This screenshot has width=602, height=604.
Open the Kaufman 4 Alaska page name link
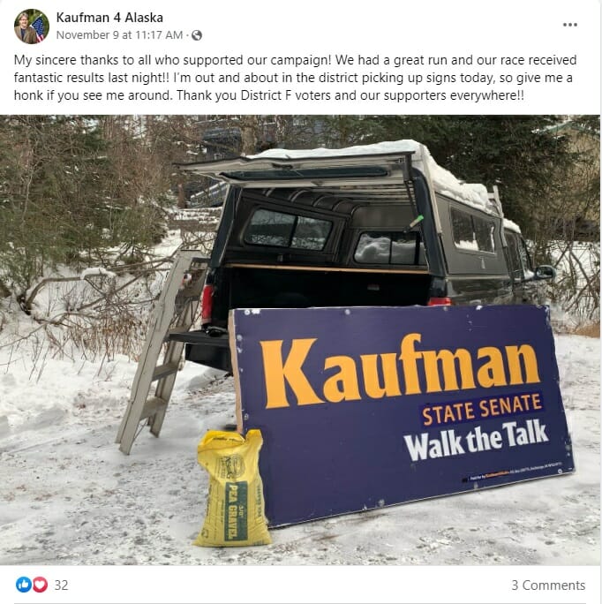(x=109, y=18)
